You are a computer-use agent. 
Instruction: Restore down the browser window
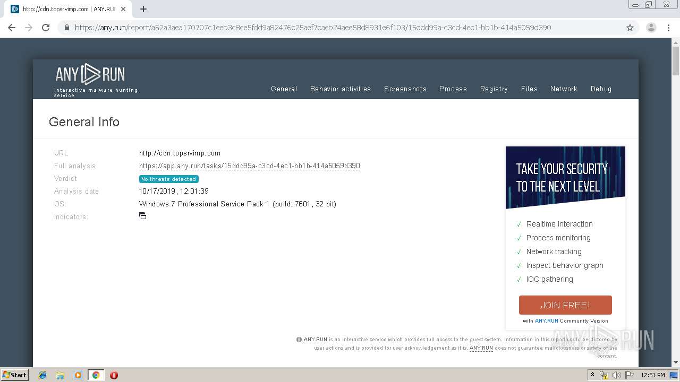click(648, 5)
